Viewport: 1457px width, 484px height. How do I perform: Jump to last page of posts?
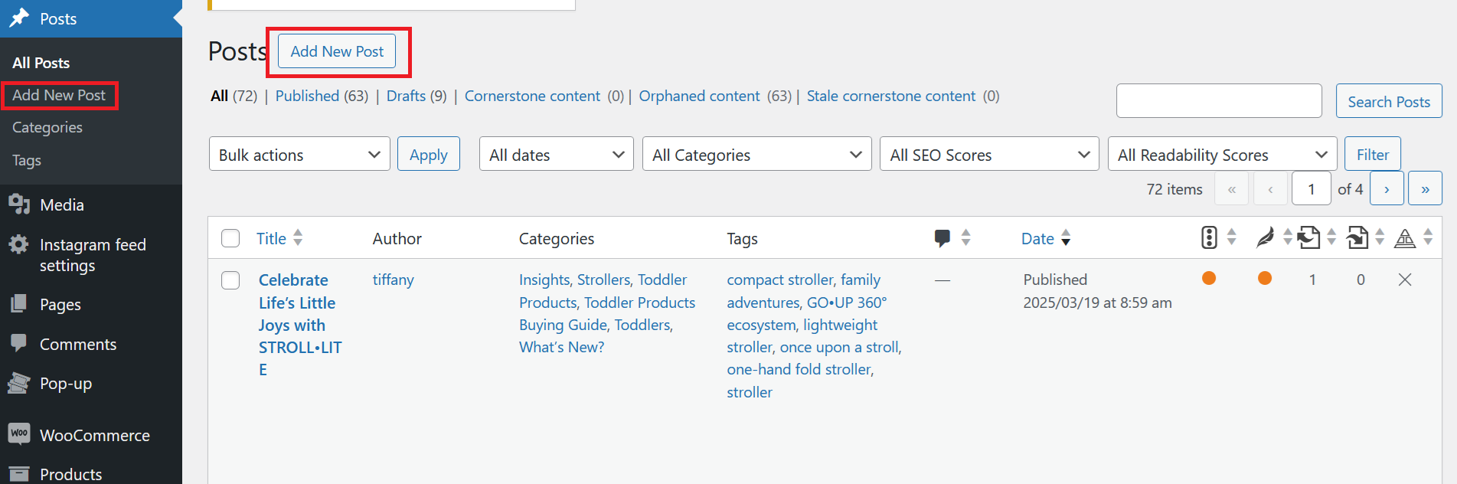click(x=1426, y=188)
